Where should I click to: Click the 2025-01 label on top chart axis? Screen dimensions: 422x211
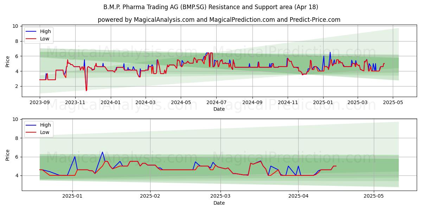[323, 102]
